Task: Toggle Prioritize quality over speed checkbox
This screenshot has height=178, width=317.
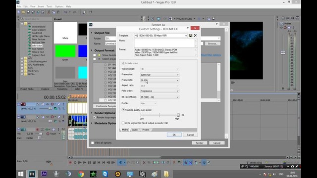Action: (x=123, y=110)
